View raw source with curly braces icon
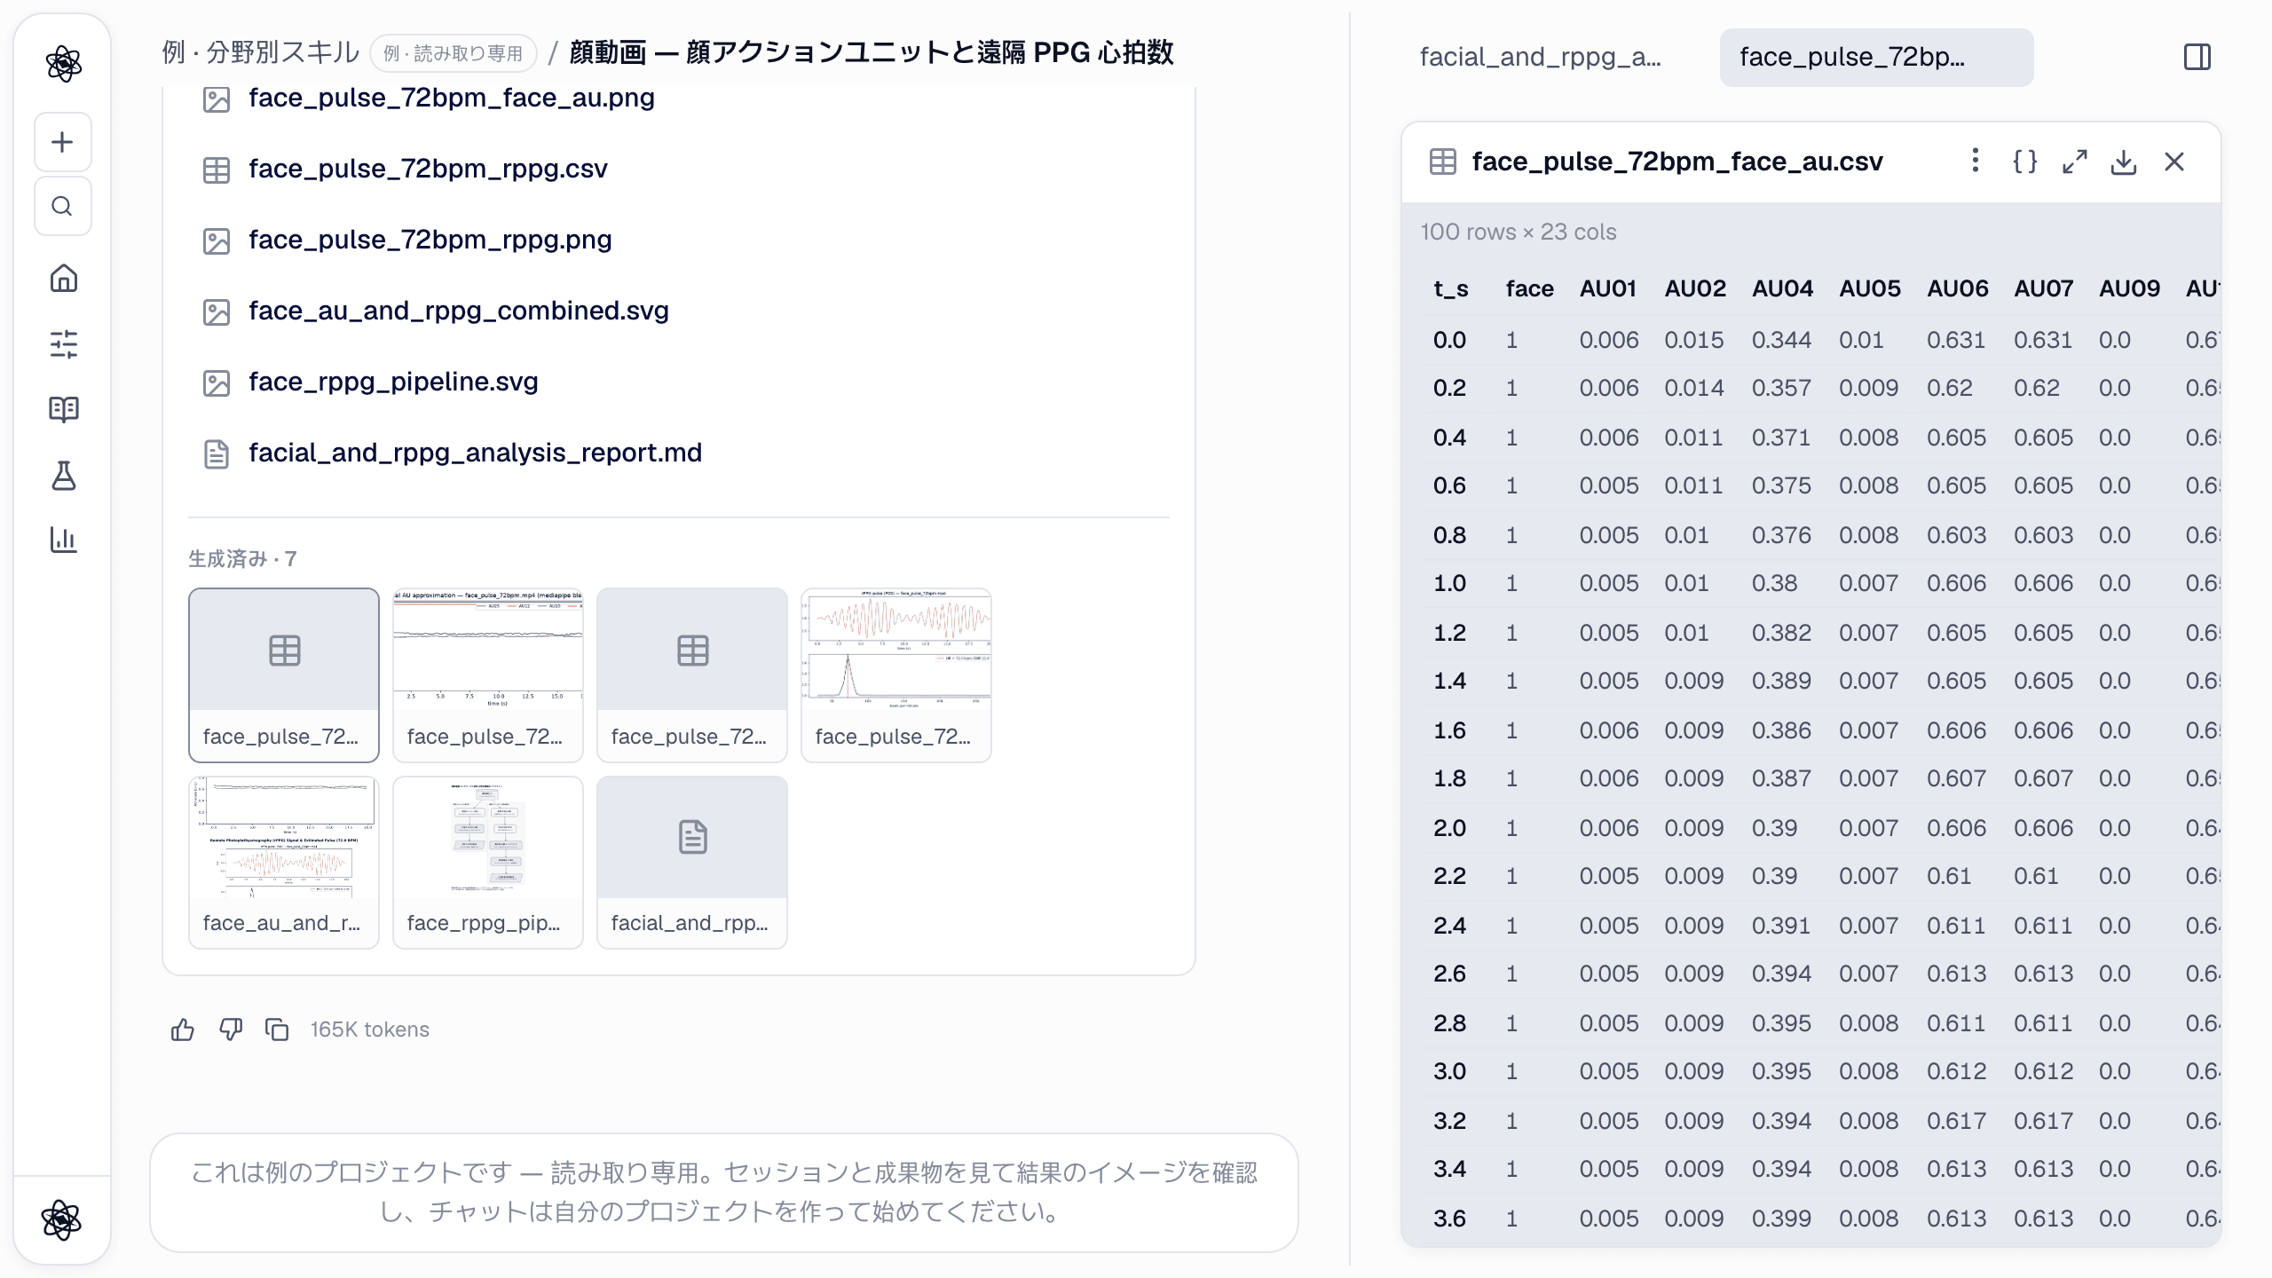Viewport: 2272px width, 1278px height. 2024,162
